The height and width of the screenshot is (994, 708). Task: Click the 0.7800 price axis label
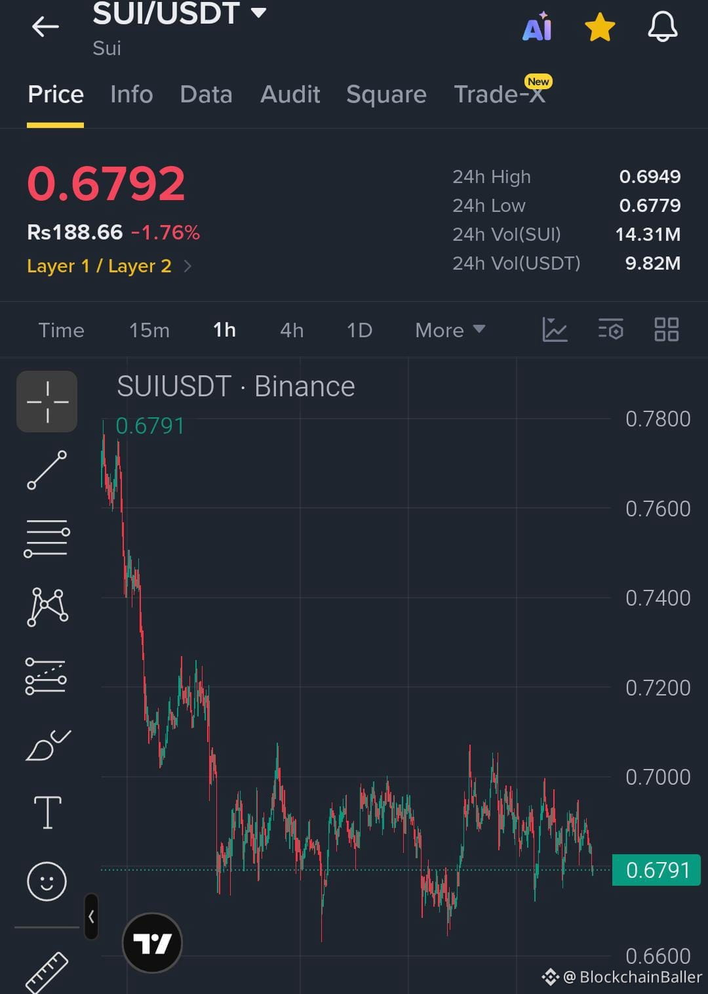coord(658,419)
